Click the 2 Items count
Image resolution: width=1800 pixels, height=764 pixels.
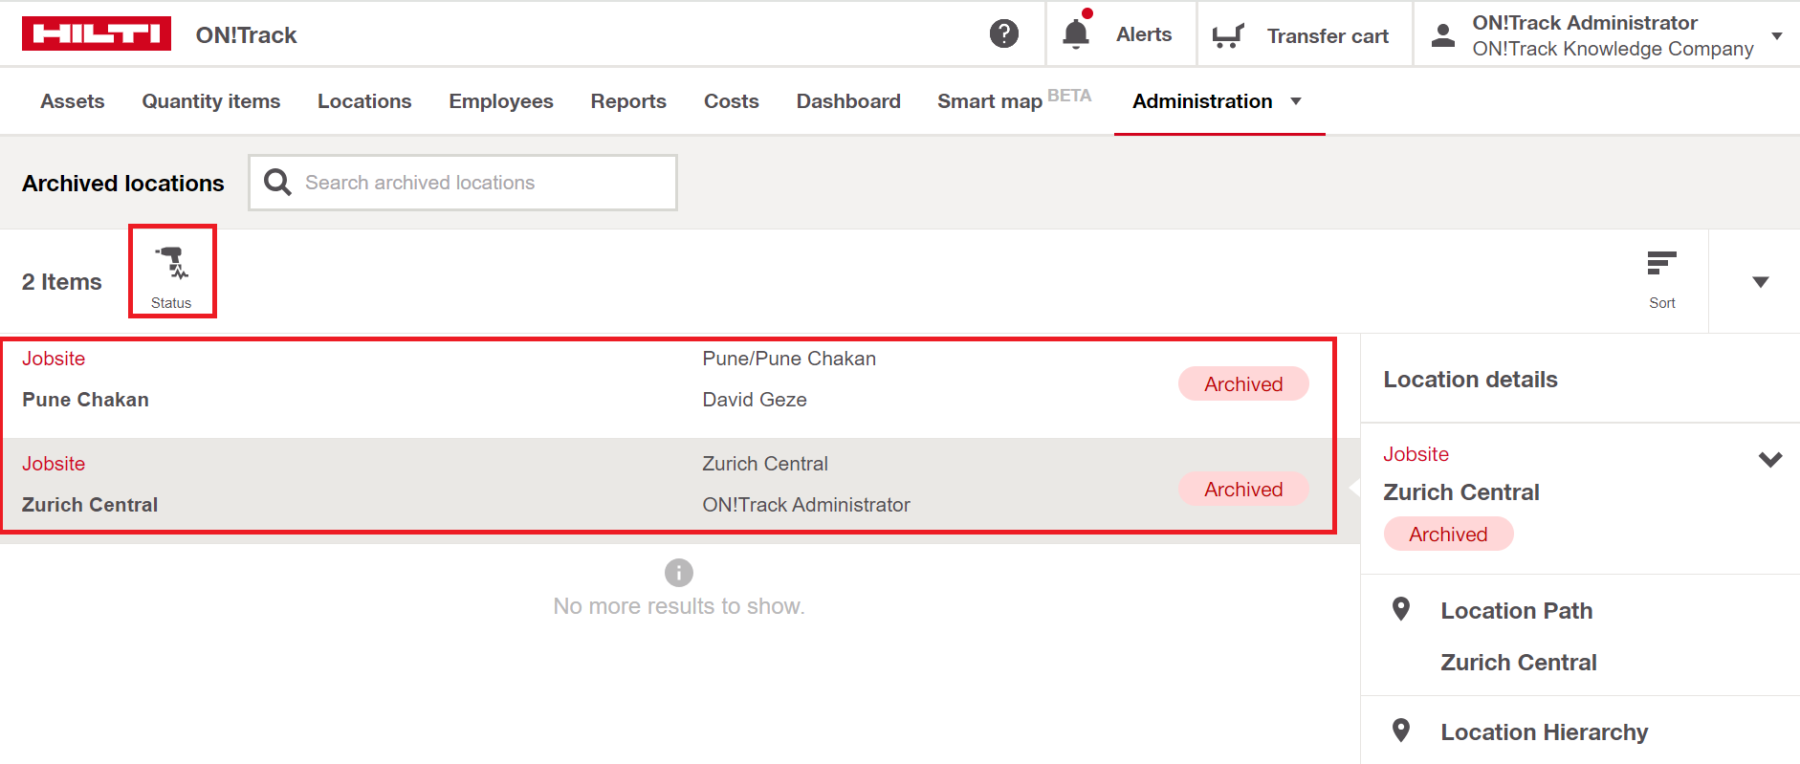62,282
